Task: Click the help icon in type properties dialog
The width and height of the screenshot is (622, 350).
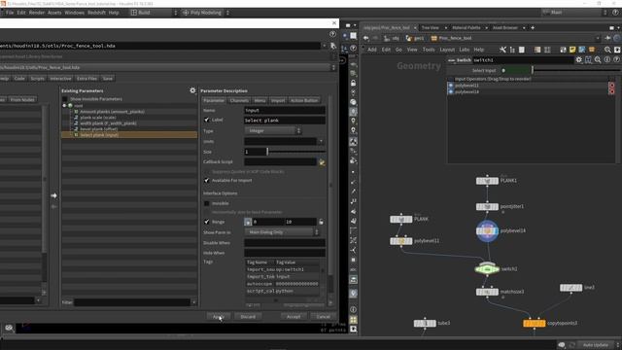Action: tap(332, 34)
